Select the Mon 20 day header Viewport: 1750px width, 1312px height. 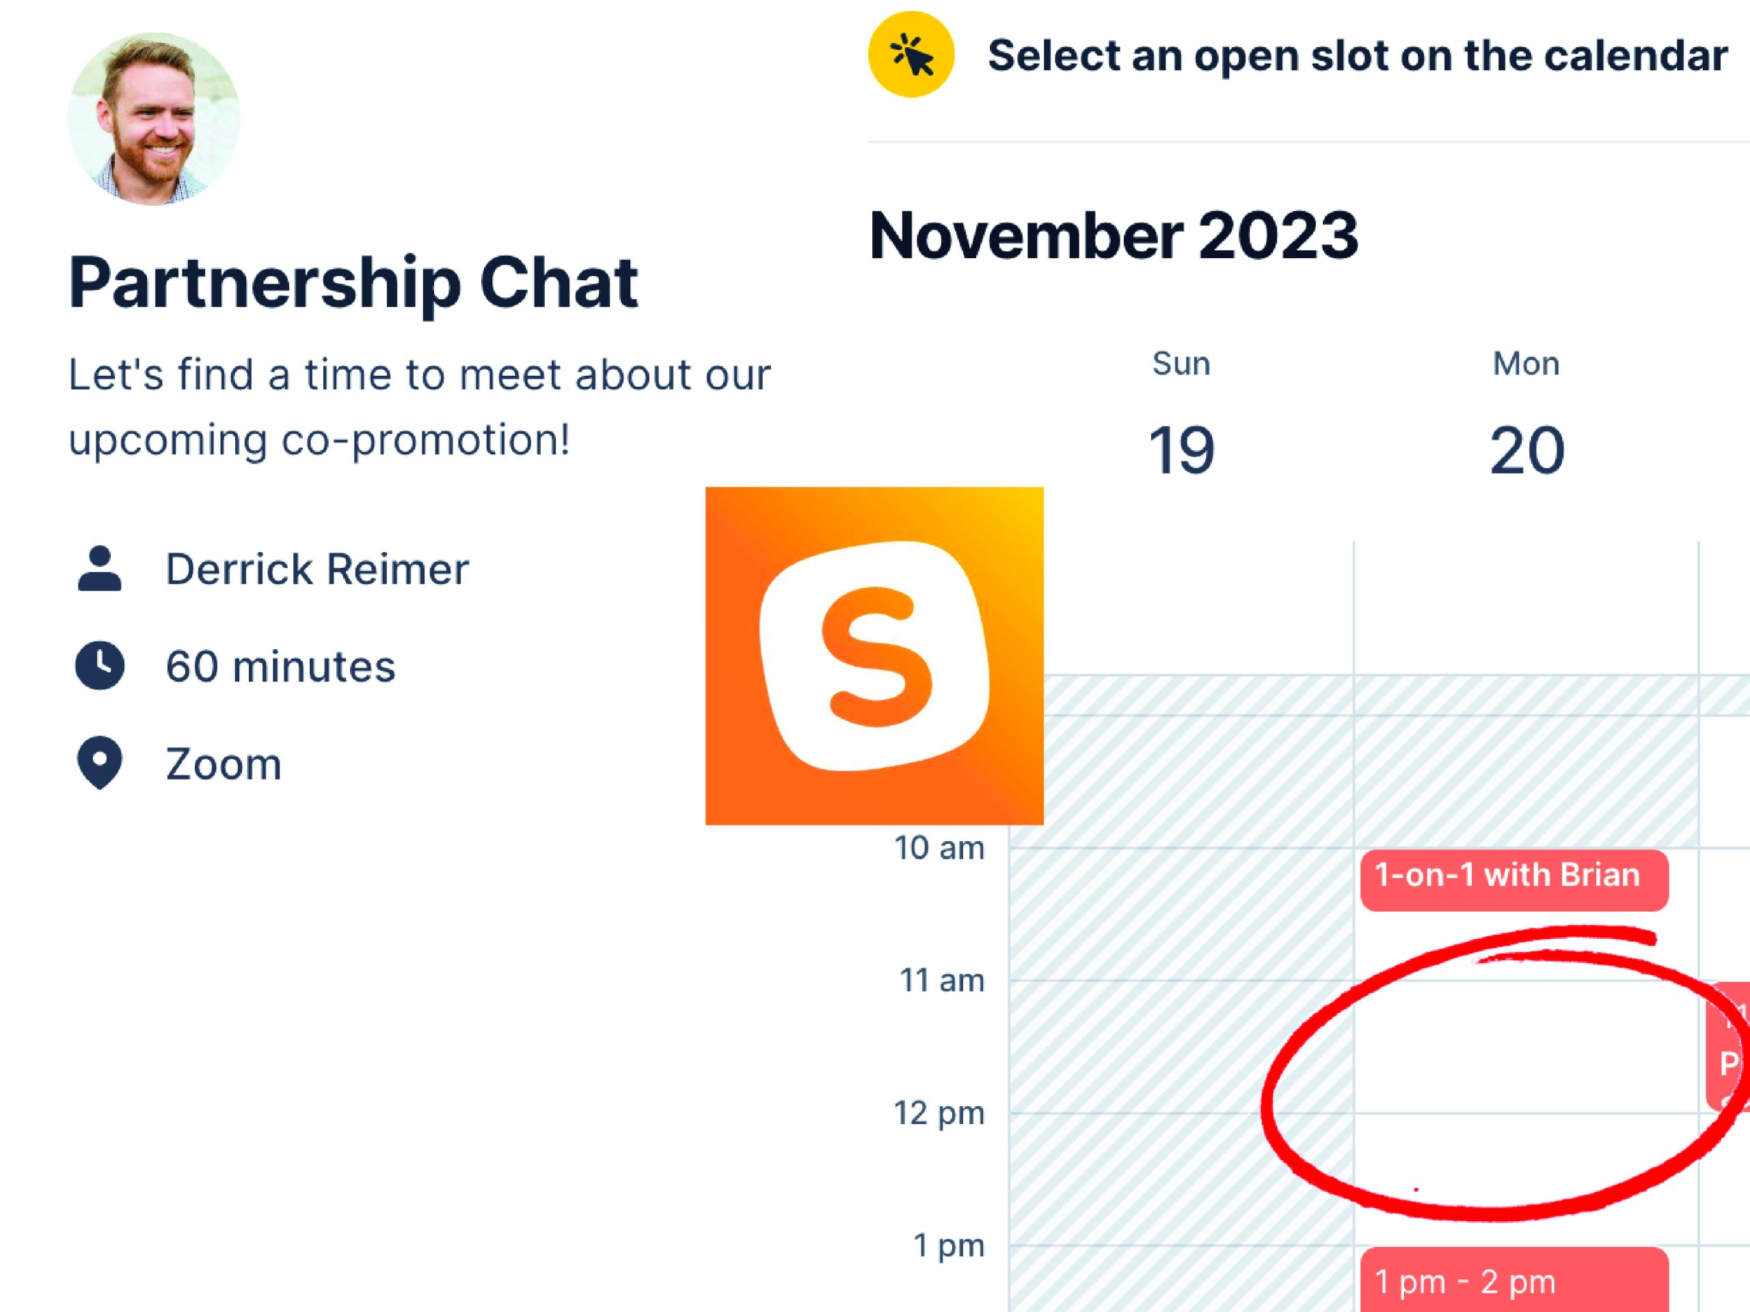click(x=1526, y=413)
